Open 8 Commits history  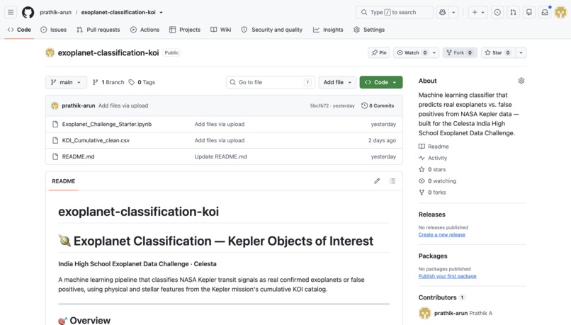[x=378, y=106]
